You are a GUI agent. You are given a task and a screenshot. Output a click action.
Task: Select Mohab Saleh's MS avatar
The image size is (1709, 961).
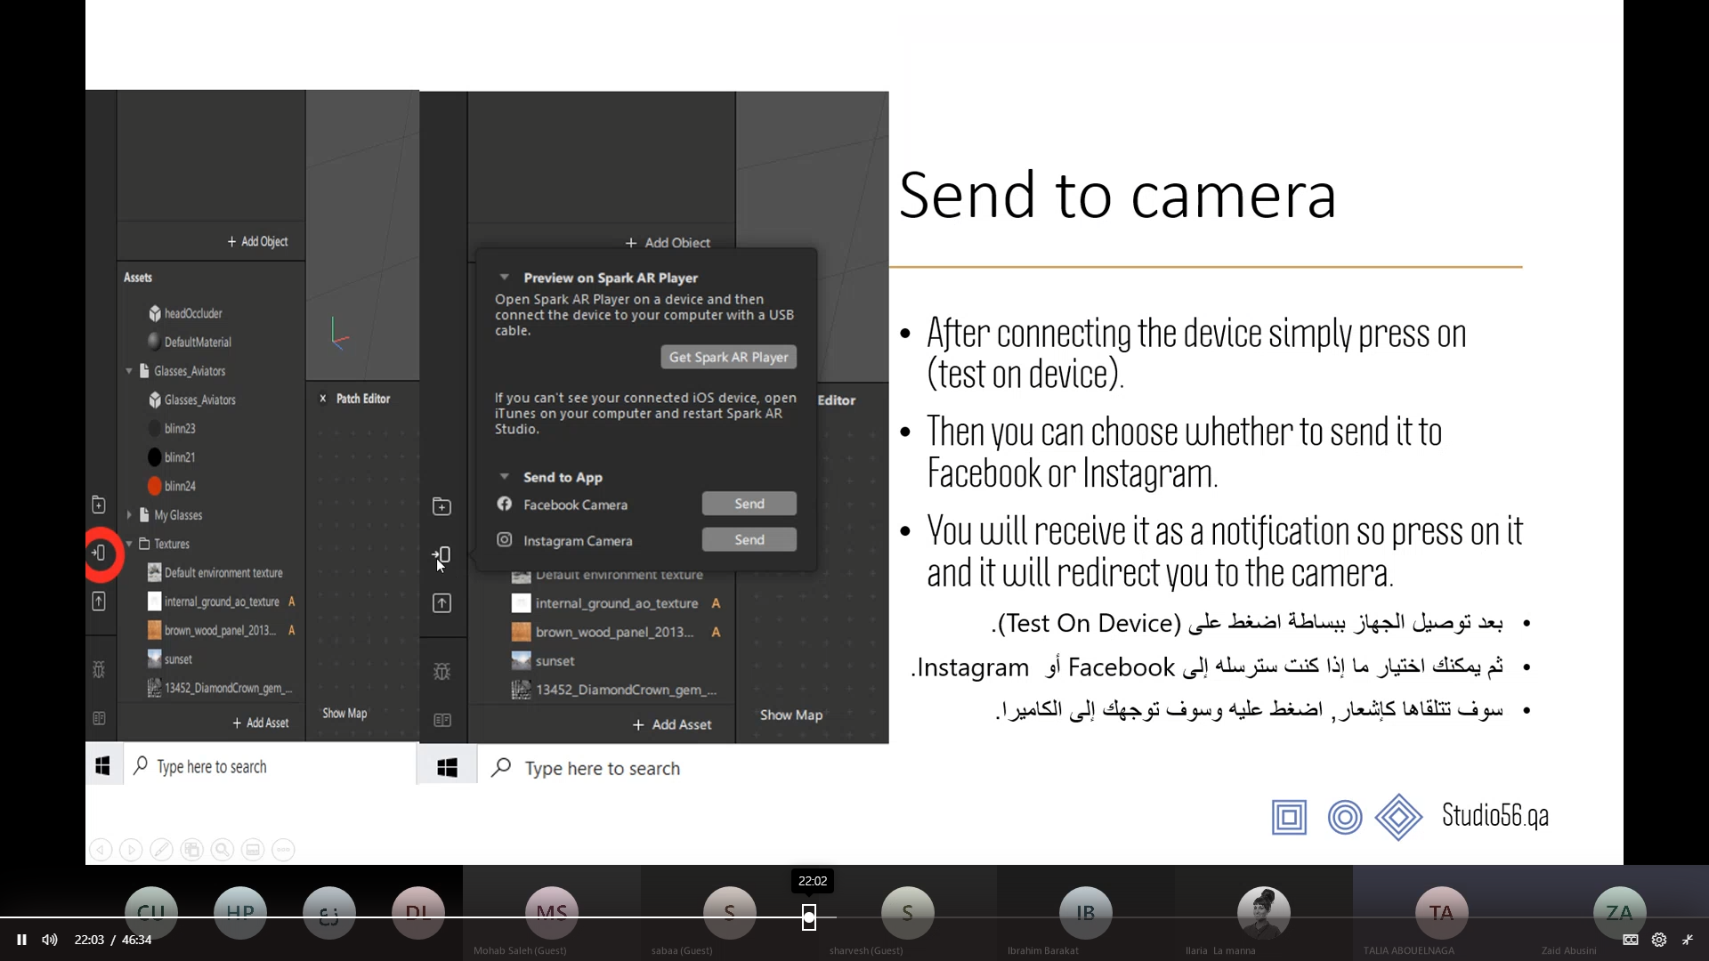tap(552, 912)
